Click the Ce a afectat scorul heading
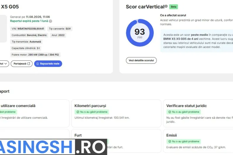The height and width of the screenshot is (155, 233). 173,15
